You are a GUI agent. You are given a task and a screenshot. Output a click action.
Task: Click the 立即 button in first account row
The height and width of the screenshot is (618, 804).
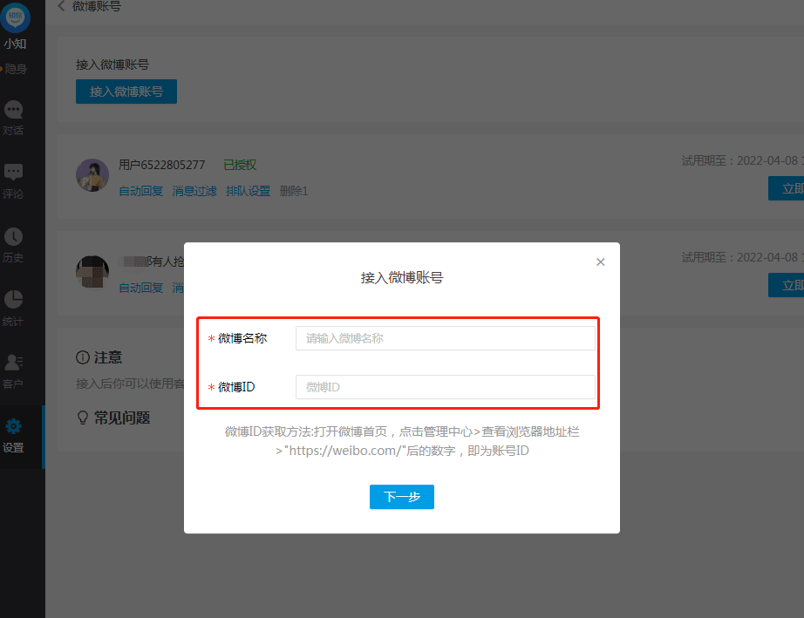786,188
